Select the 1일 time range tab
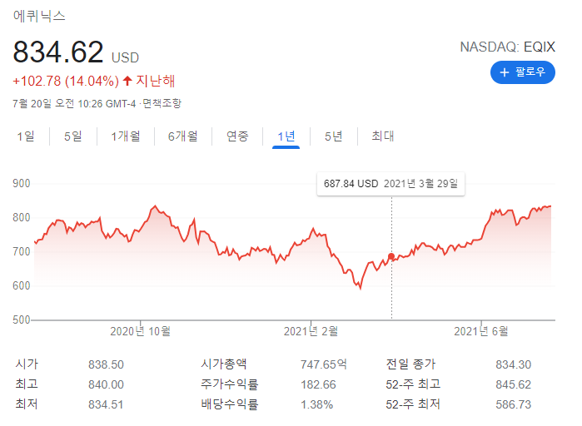The width and height of the screenshot is (582, 426). (x=26, y=136)
